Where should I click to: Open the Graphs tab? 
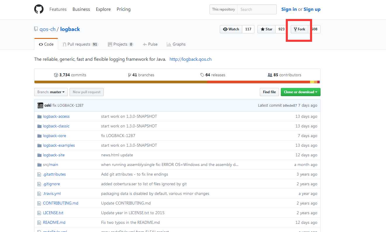coord(176,44)
